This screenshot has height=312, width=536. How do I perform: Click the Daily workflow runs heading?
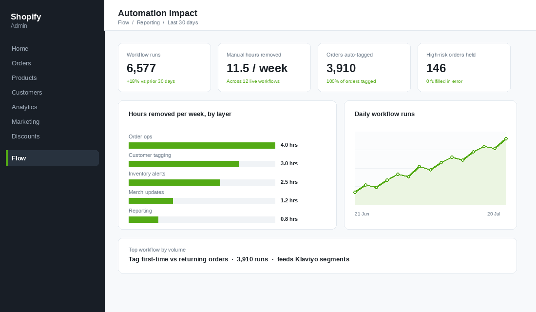coord(384,114)
